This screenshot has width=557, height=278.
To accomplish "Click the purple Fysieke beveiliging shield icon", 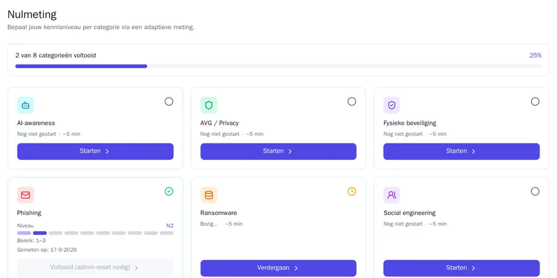I will [392, 105].
